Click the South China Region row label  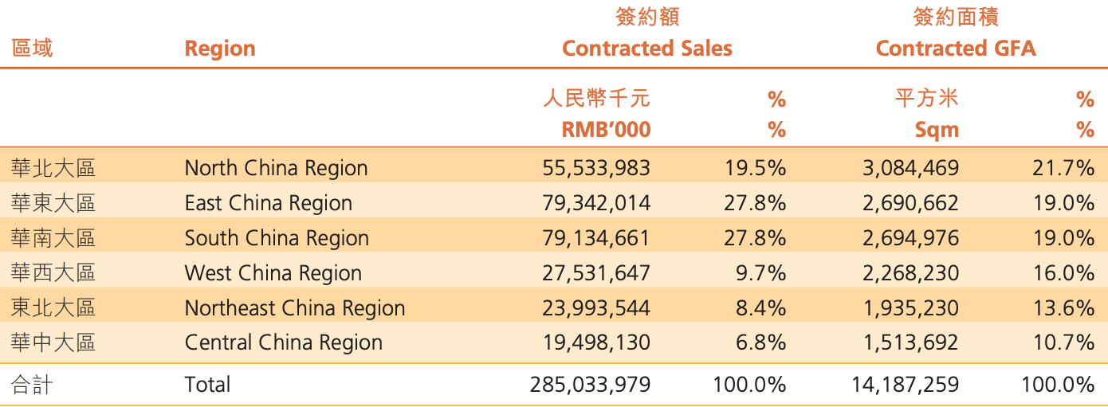[277, 238]
